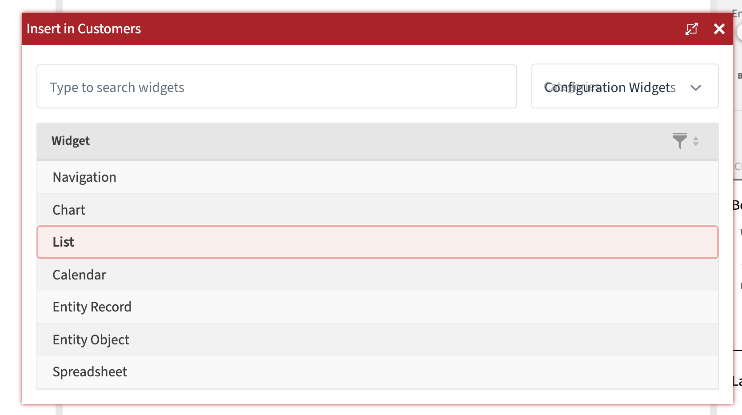This screenshot has height=415, width=742.
Task: Click the Insert in Customers title
Action: [x=84, y=29]
